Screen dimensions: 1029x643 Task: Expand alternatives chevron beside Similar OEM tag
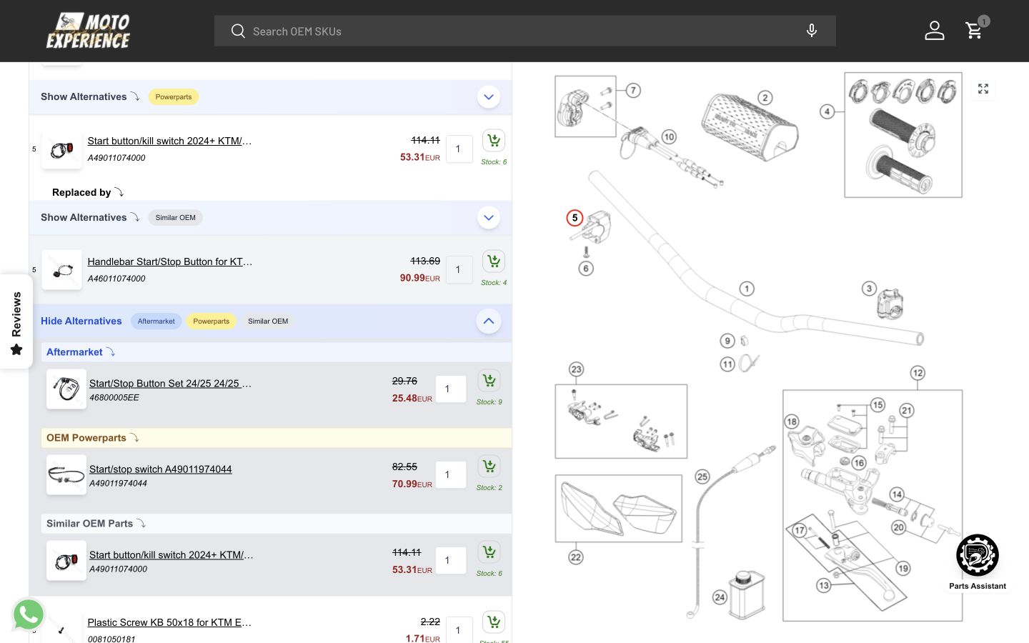point(489,218)
